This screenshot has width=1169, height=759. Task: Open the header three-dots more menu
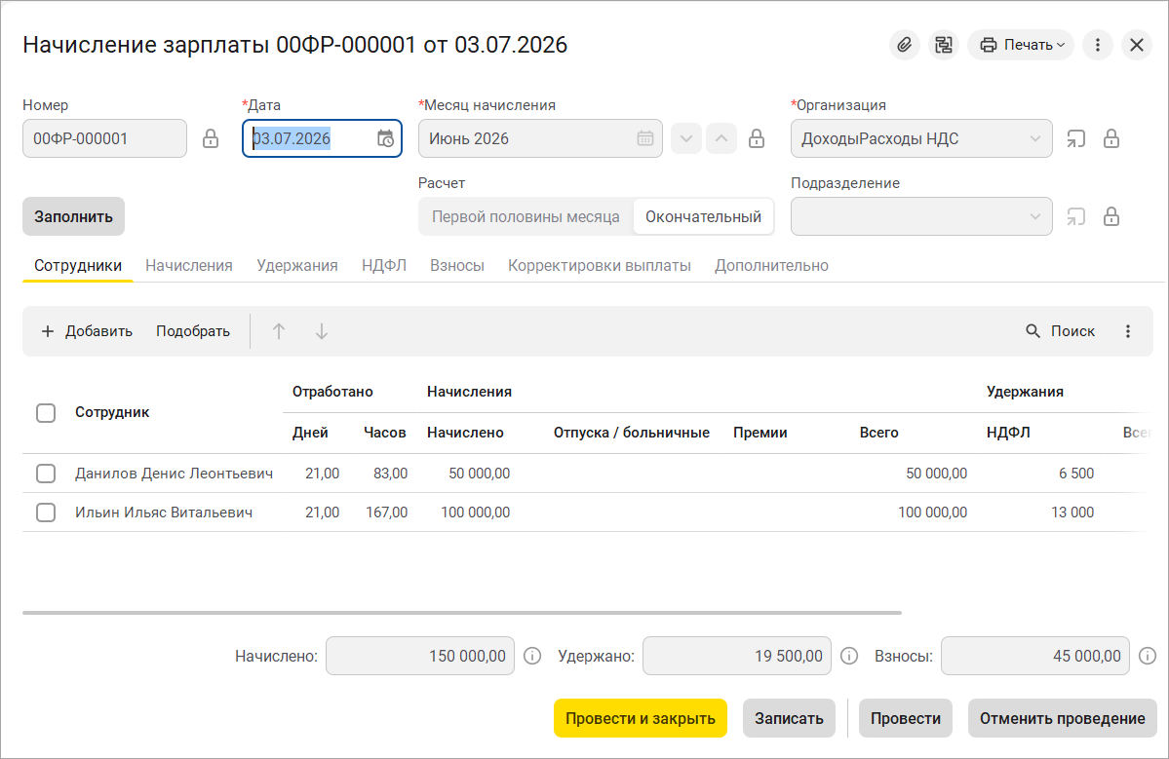coord(1098,45)
